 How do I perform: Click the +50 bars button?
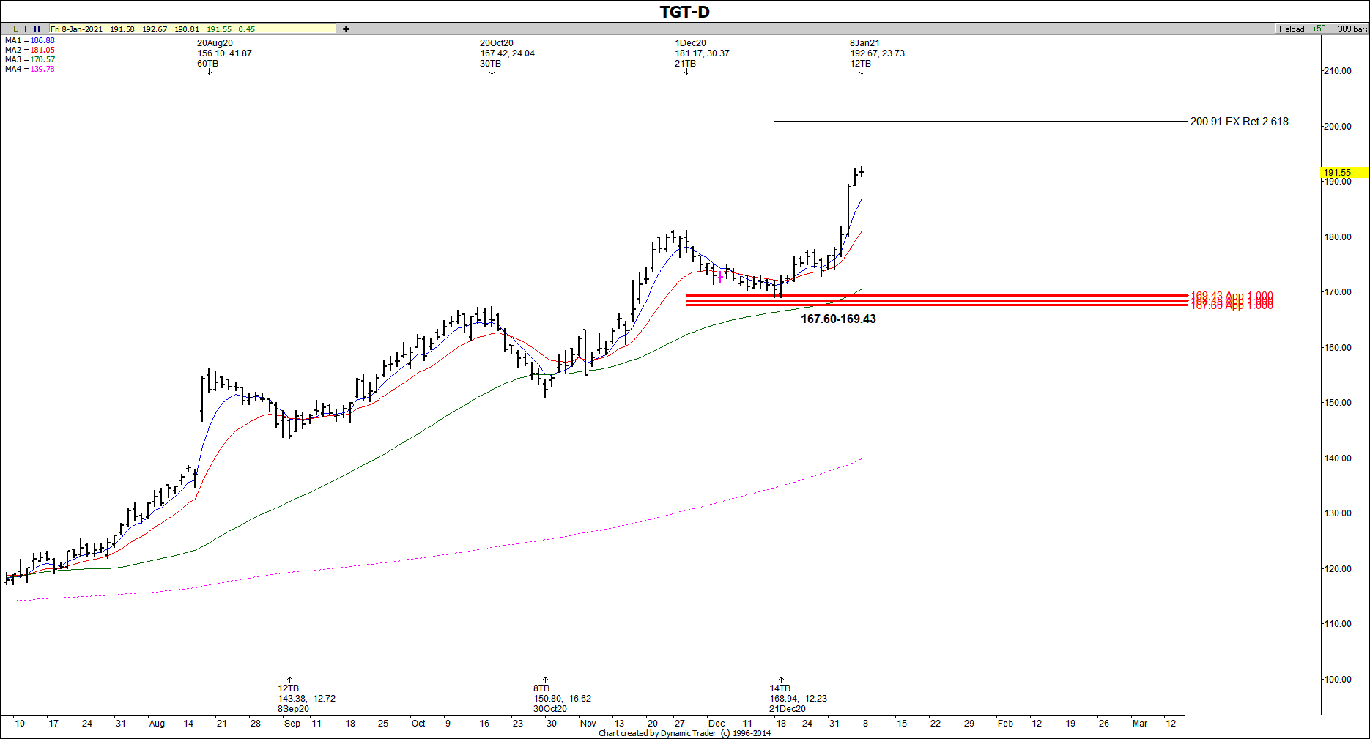click(1319, 29)
